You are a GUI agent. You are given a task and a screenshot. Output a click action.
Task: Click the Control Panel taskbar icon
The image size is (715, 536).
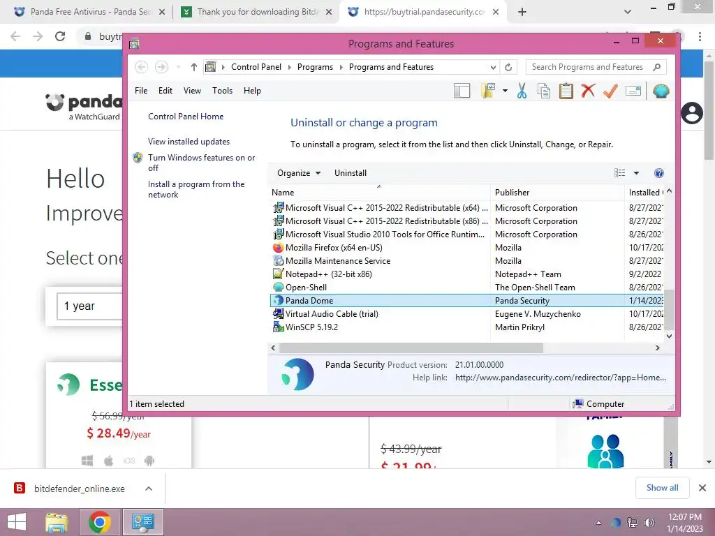point(143,522)
